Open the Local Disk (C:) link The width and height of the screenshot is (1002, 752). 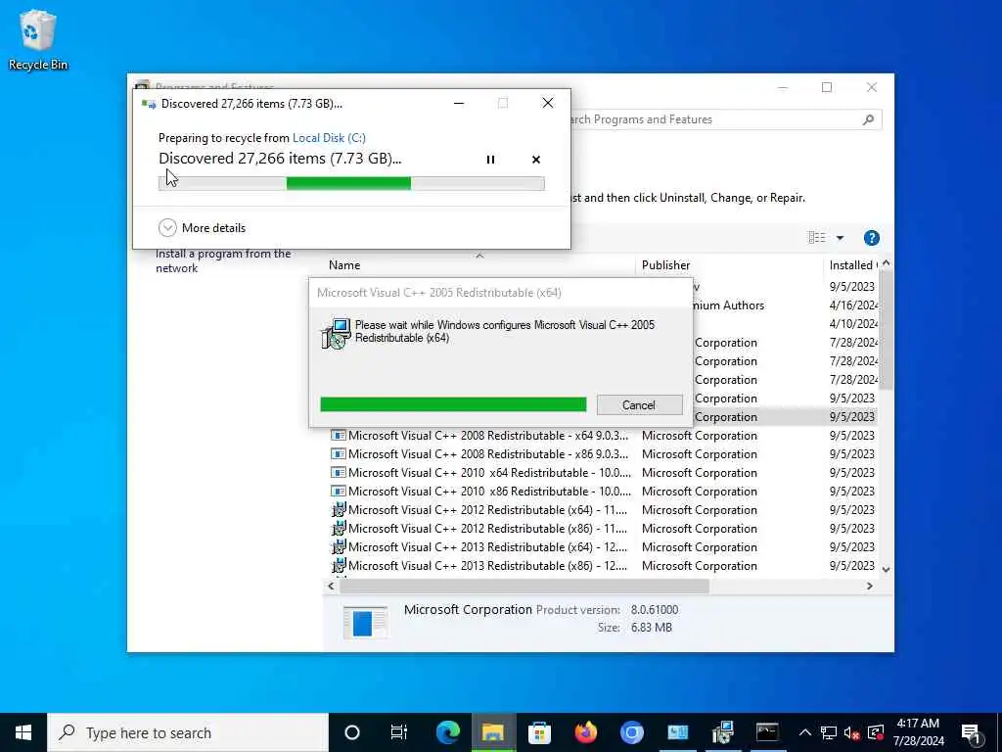pyautogui.click(x=329, y=137)
